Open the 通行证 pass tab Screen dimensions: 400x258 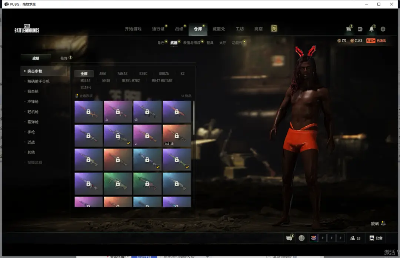point(158,29)
